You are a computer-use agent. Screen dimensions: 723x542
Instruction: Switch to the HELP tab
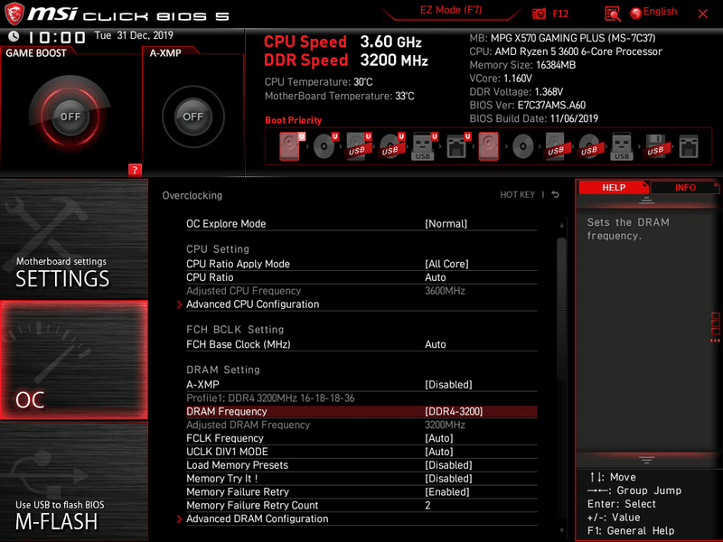pyautogui.click(x=614, y=187)
